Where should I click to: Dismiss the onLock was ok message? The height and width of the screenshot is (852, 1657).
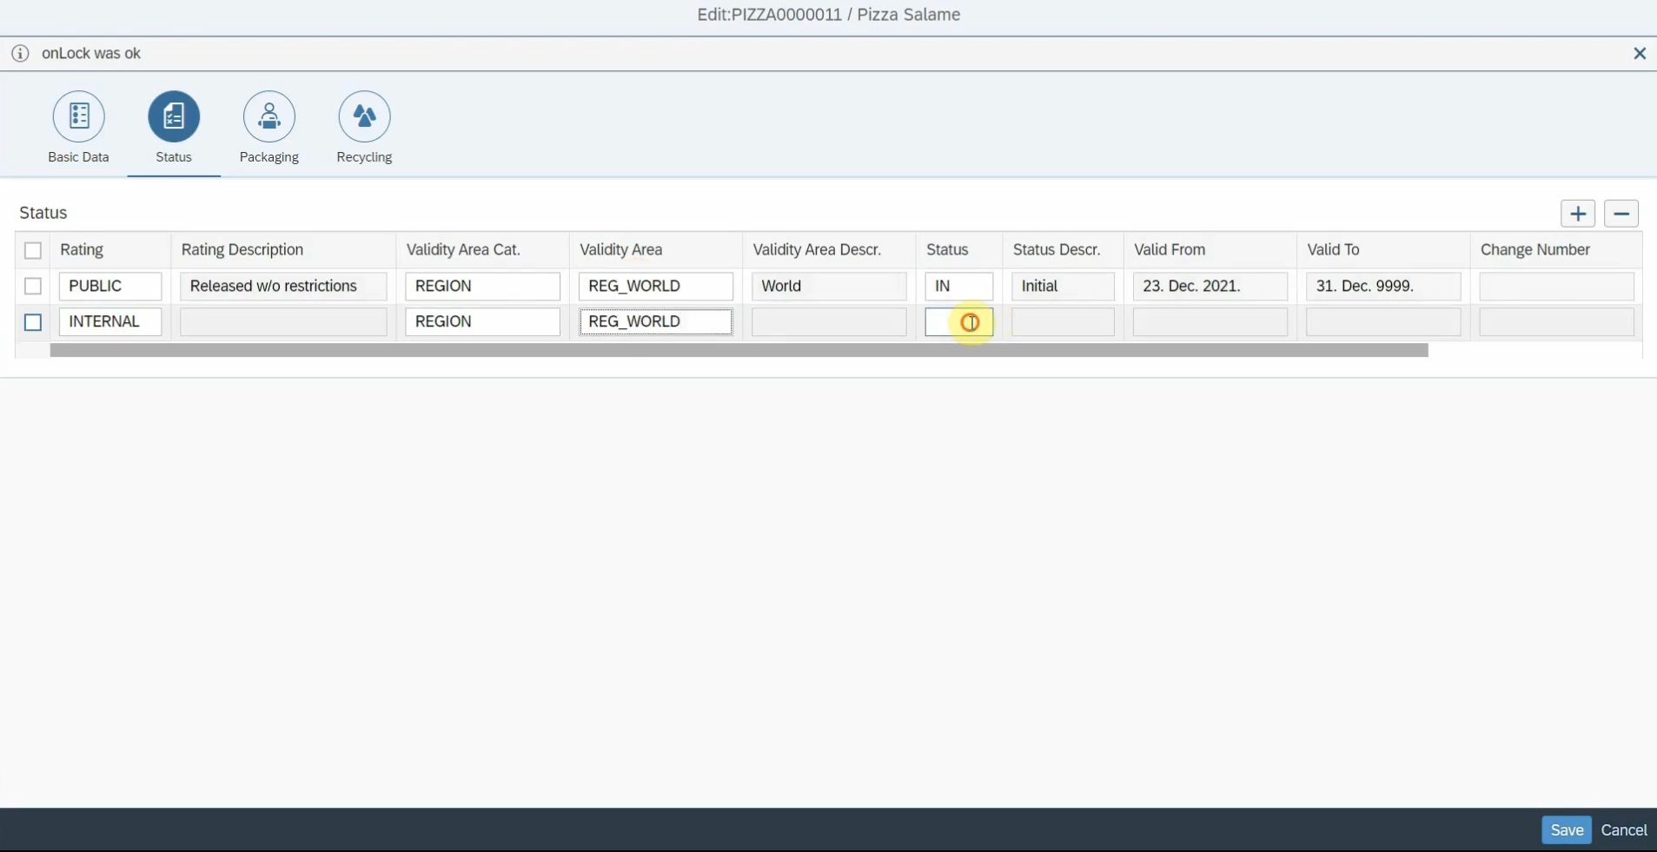[1640, 54]
